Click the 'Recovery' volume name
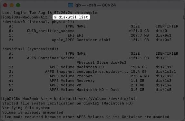The width and height of the screenshot is (185, 121). click(x=86, y=81)
